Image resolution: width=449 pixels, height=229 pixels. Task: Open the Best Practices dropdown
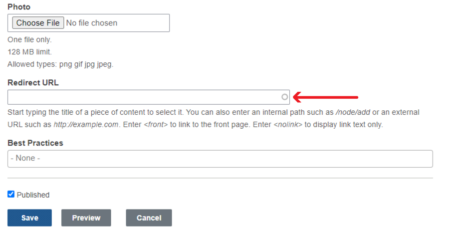click(220, 159)
